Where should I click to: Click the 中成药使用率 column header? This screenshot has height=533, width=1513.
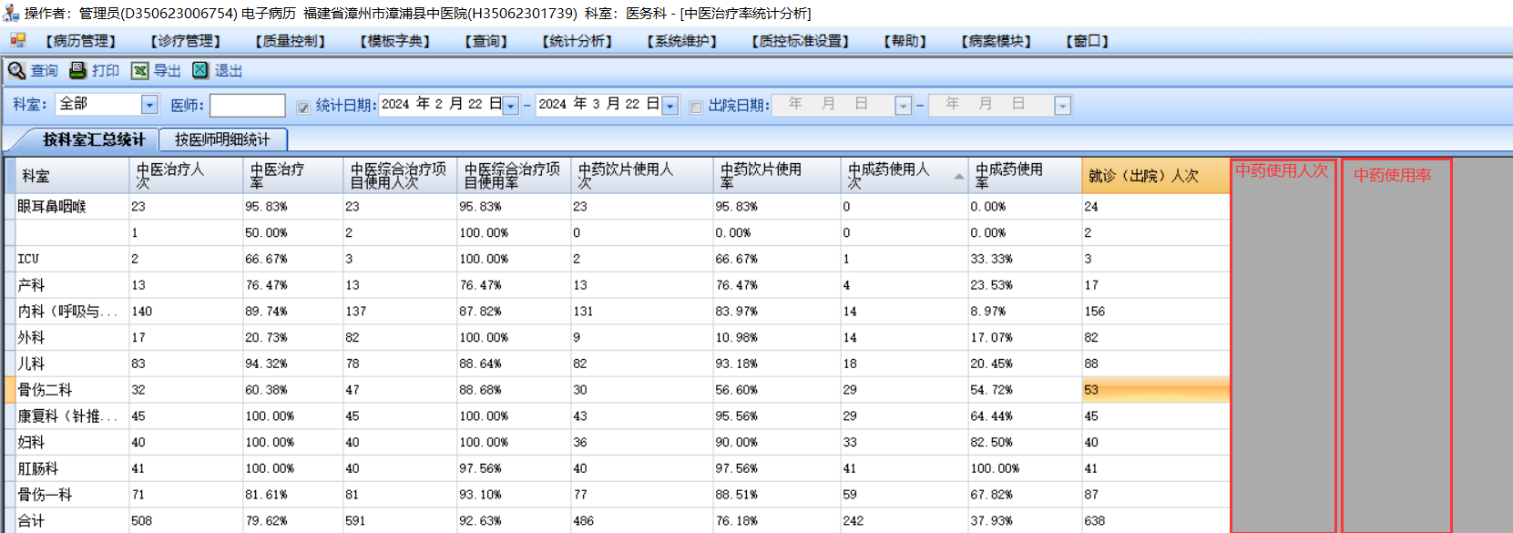point(1025,175)
